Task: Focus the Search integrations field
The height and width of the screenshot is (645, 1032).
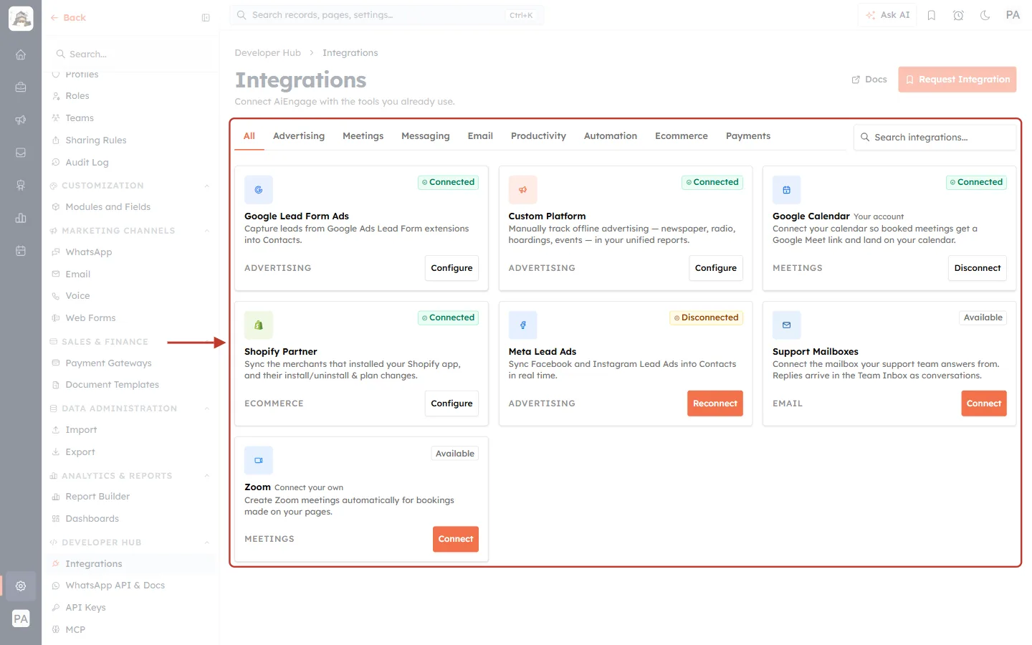Action: point(935,138)
